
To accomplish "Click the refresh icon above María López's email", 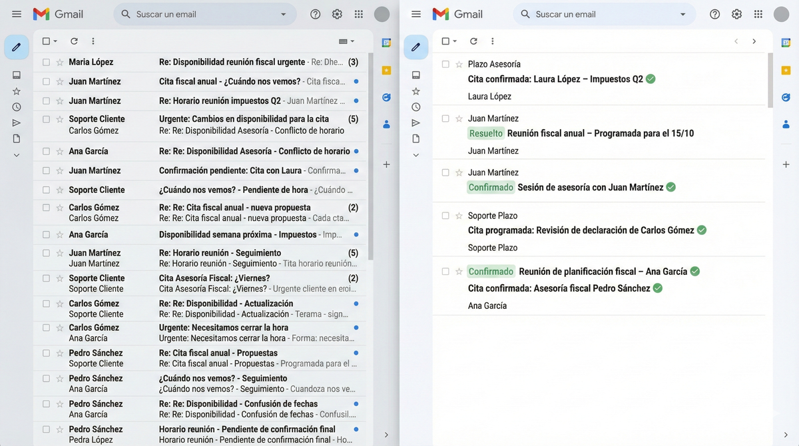I will [74, 41].
